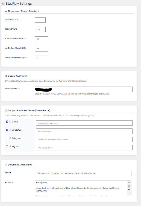Screen dimensions: 141x206
Task: Click the Signal lock icon
Action: [x=10, y=146]
